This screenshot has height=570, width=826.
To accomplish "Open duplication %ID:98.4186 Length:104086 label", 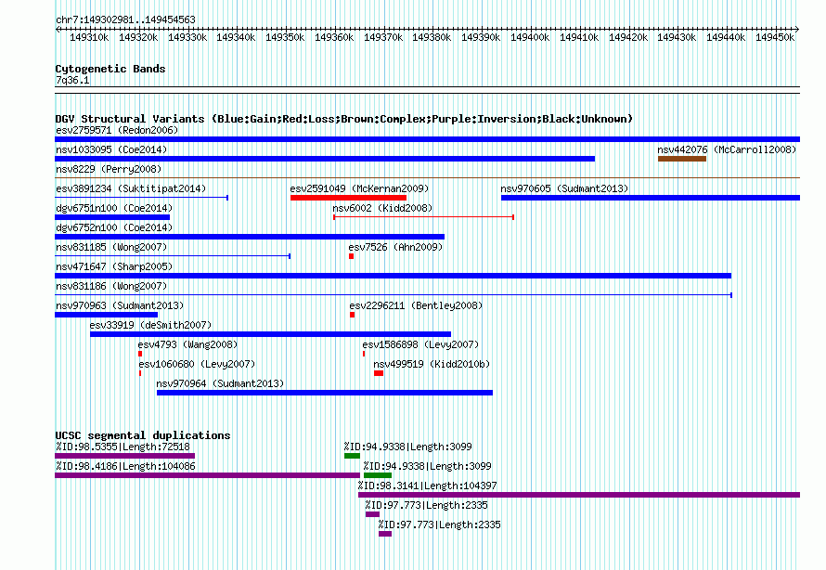I will (125, 466).
